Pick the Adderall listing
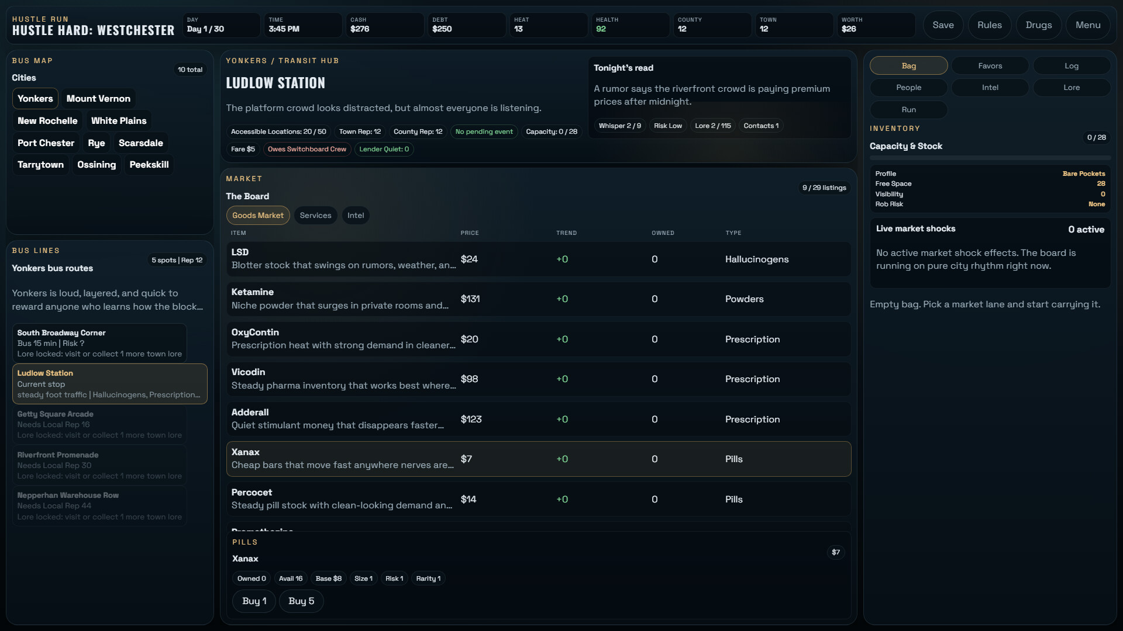1123x631 pixels. click(538, 419)
